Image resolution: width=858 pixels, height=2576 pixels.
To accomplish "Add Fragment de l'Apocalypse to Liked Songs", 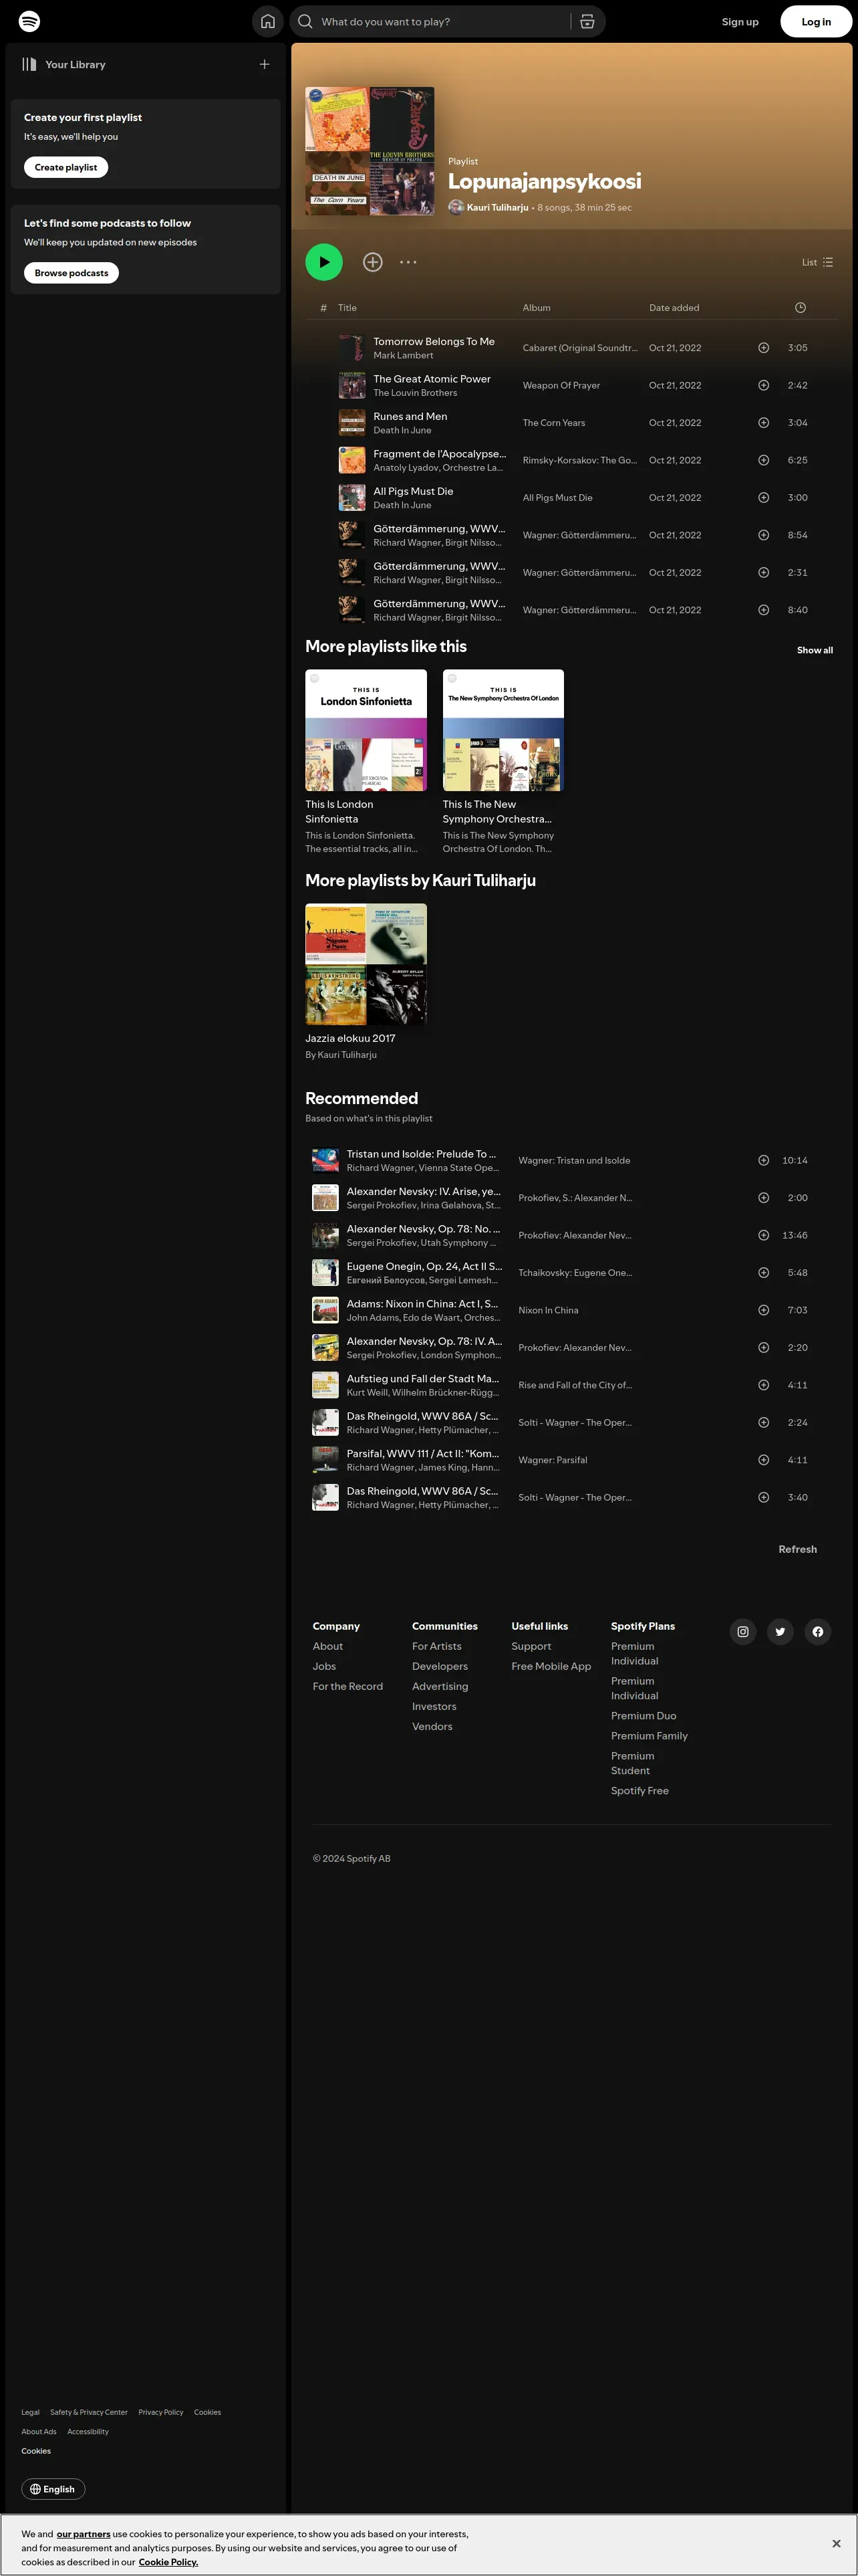I will click(x=763, y=460).
